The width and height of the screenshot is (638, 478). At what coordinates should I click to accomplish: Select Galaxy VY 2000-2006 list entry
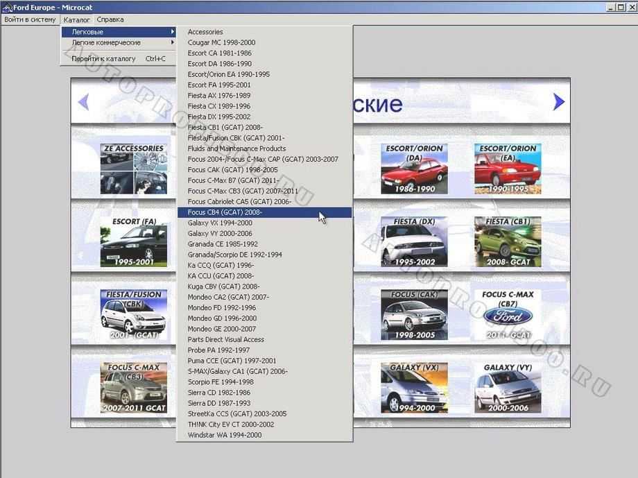click(x=264, y=233)
